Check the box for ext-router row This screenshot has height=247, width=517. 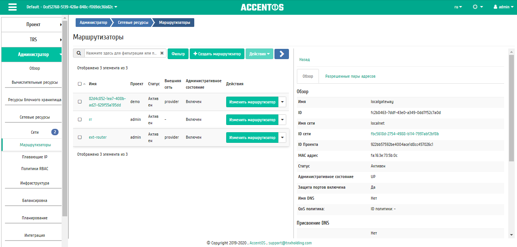(80, 138)
